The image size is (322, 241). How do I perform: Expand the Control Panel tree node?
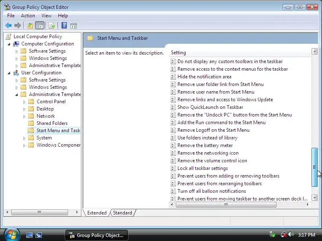[24, 102]
